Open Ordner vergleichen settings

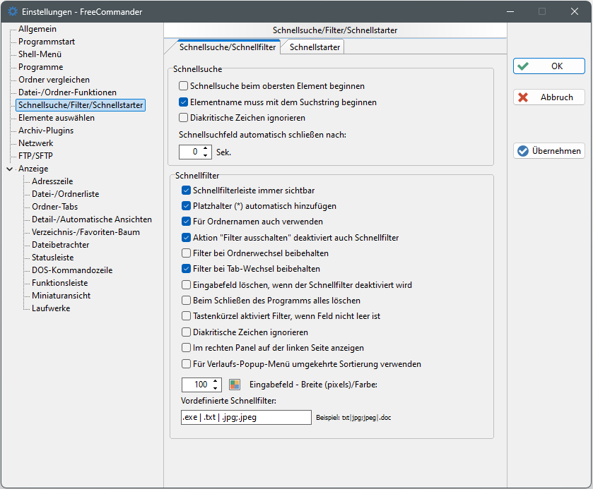point(54,80)
